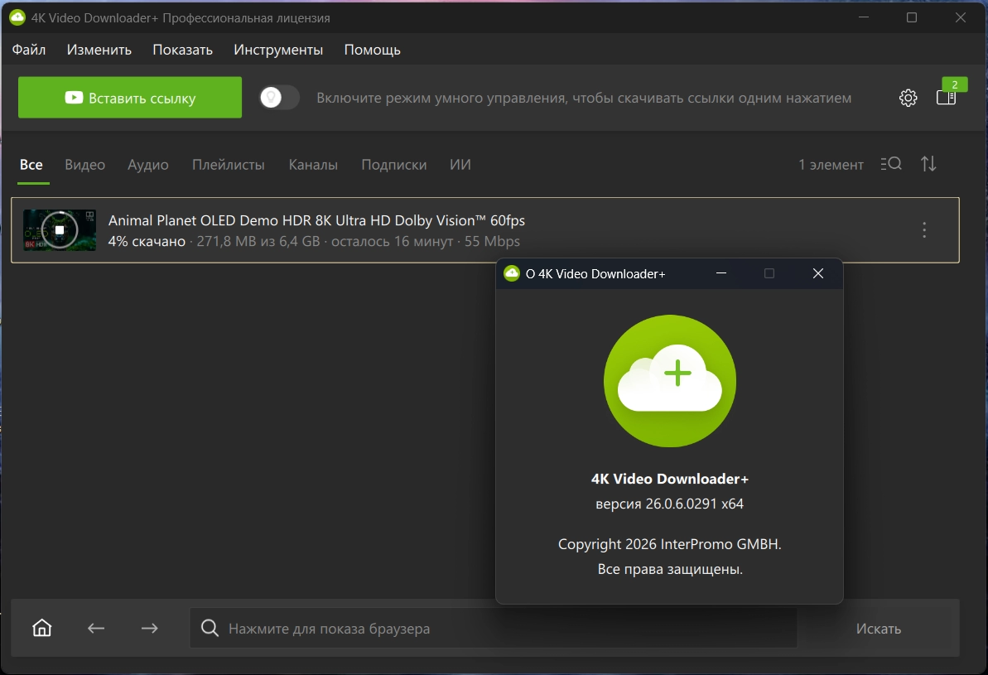Viewport: 988px width, 675px height.
Task: Click the 4K Video Downloader+ logo in About dialog
Action: point(670,381)
